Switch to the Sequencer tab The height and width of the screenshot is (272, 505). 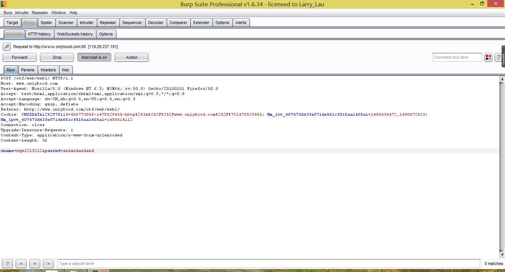tap(132, 23)
